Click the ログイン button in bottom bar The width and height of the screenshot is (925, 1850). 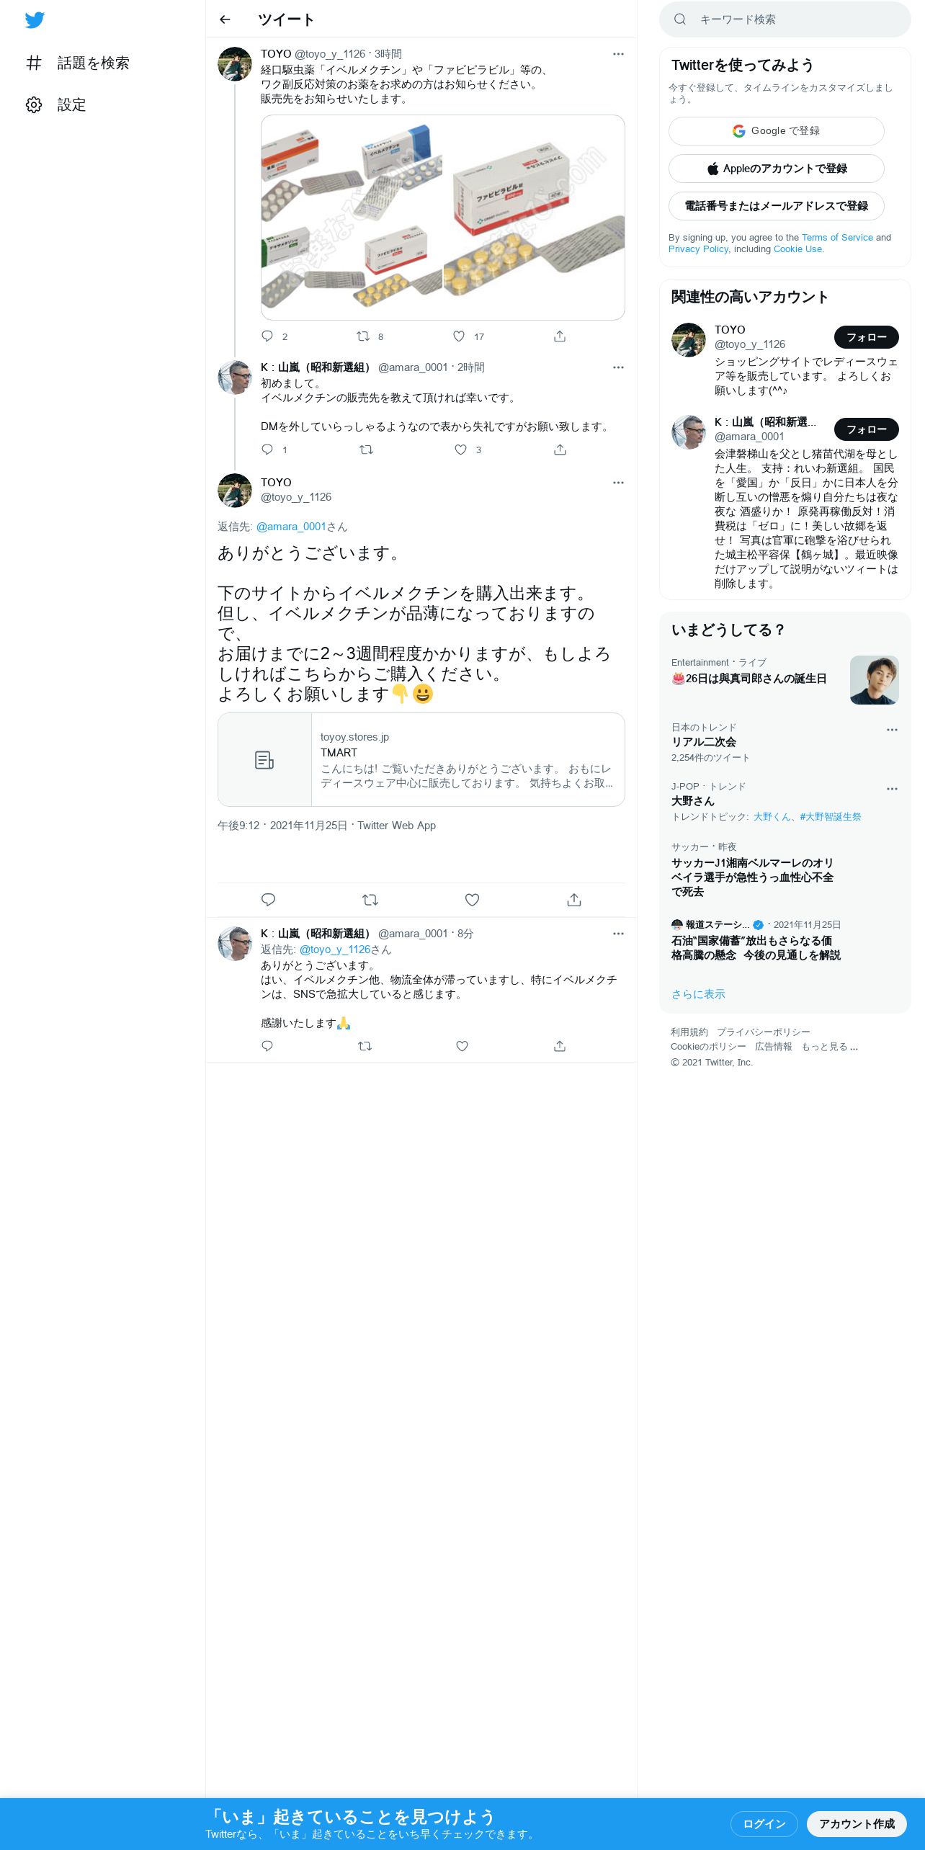(x=764, y=1824)
